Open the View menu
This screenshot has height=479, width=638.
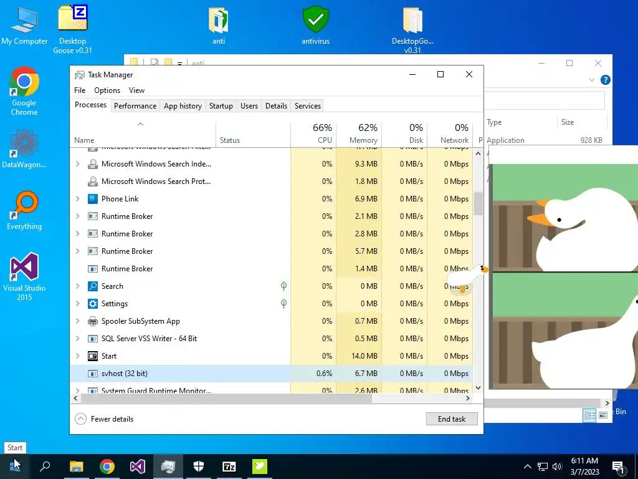[136, 90]
